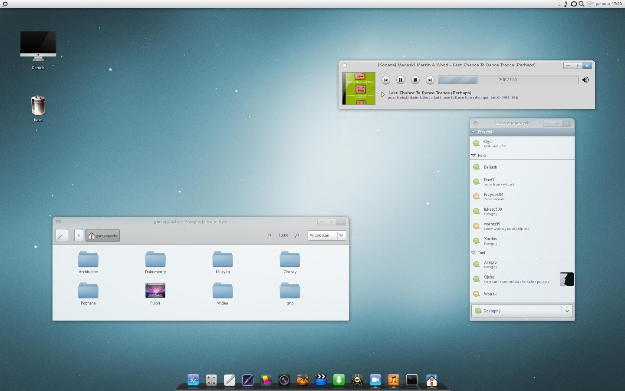The image size is (625, 391).
Task: Open the Widok ikon view dropdown
Action: coord(327,235)
